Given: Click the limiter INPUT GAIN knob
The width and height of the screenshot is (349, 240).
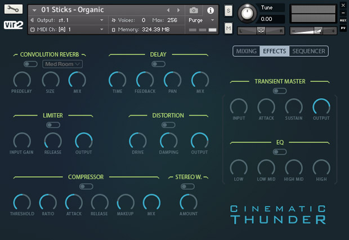Looking at the screenshot, I should [x=22, y=141].
